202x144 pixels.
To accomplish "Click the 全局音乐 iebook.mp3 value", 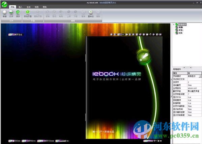I will coord(194,88).
